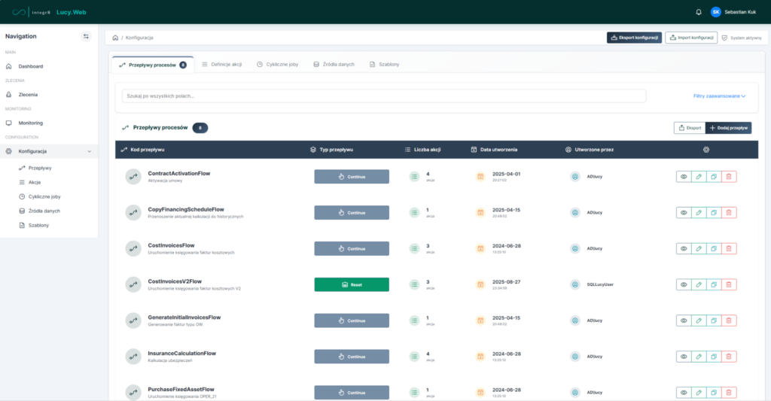The height and width of the screenshot is (401, 771).
Task: Delete GenerateInitialInvoicesFlow trash icon
Action: (729, 320)
